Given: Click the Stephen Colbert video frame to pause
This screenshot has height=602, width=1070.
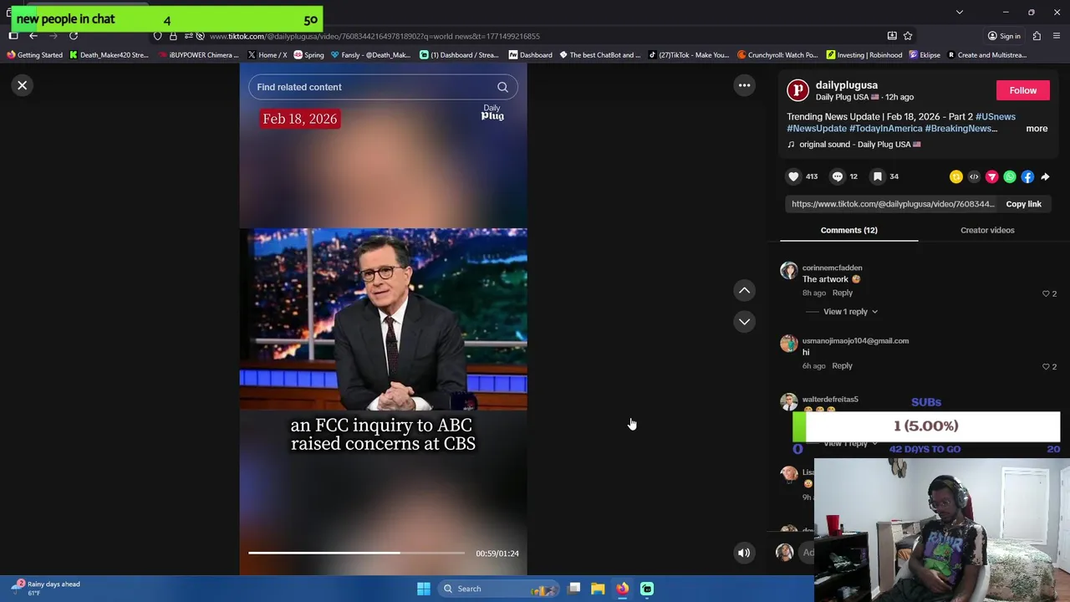Looking at the screenshot, I should [383, 319].
